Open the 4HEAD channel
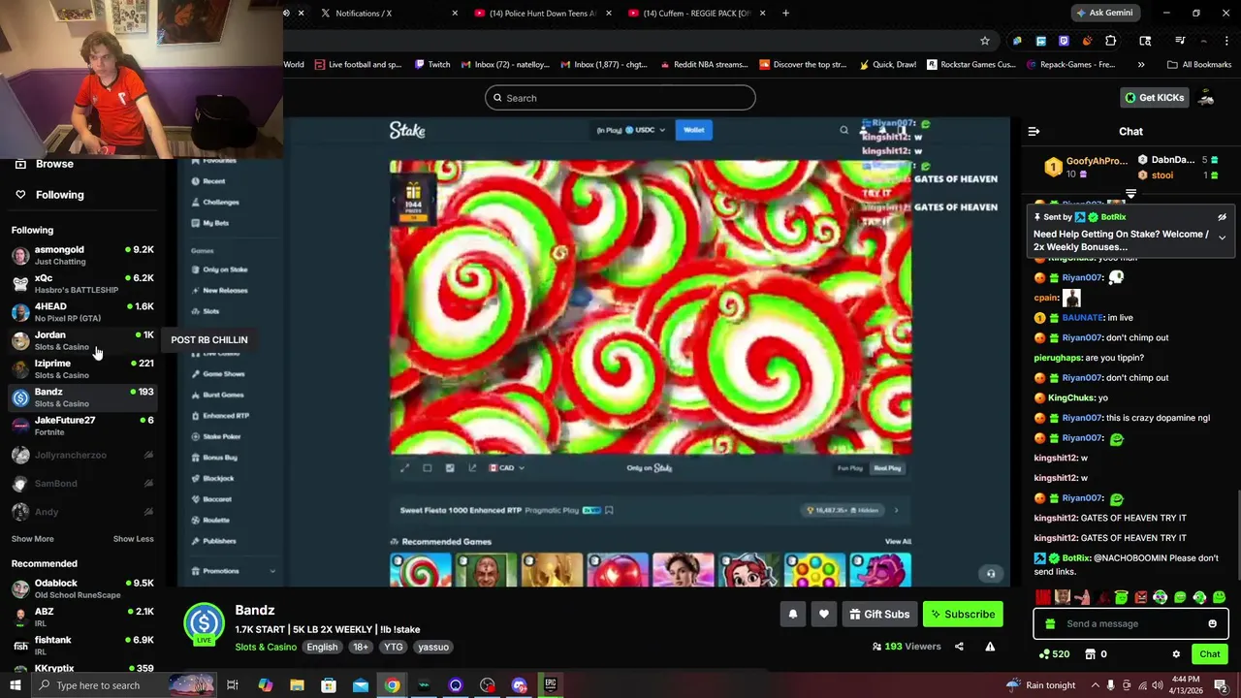 (x=82, y=311)
